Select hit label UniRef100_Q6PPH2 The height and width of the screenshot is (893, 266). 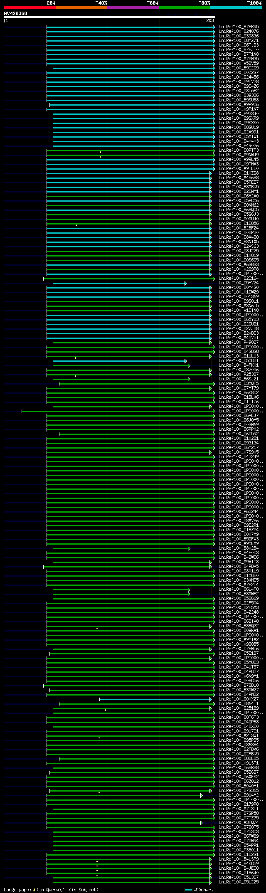click(239, 429)
